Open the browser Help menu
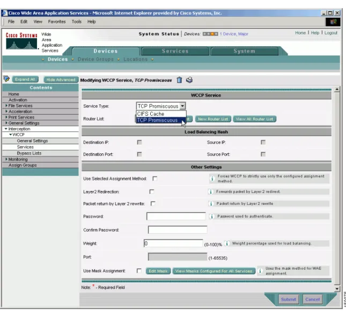 tap(91, 21)
